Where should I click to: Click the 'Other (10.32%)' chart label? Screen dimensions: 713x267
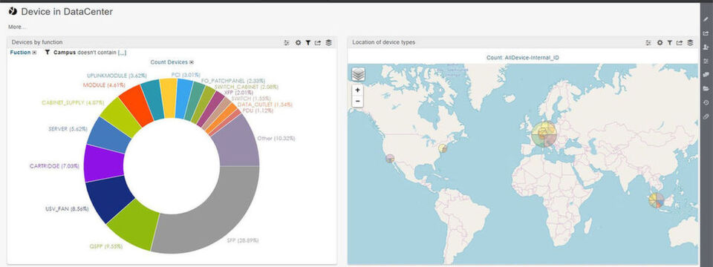click(x=276, y=138)
